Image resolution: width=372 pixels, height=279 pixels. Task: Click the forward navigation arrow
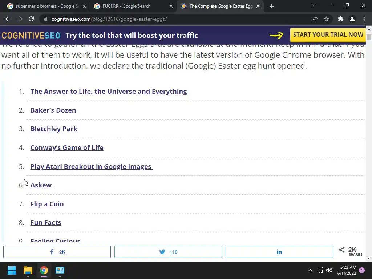click(20, 19)
